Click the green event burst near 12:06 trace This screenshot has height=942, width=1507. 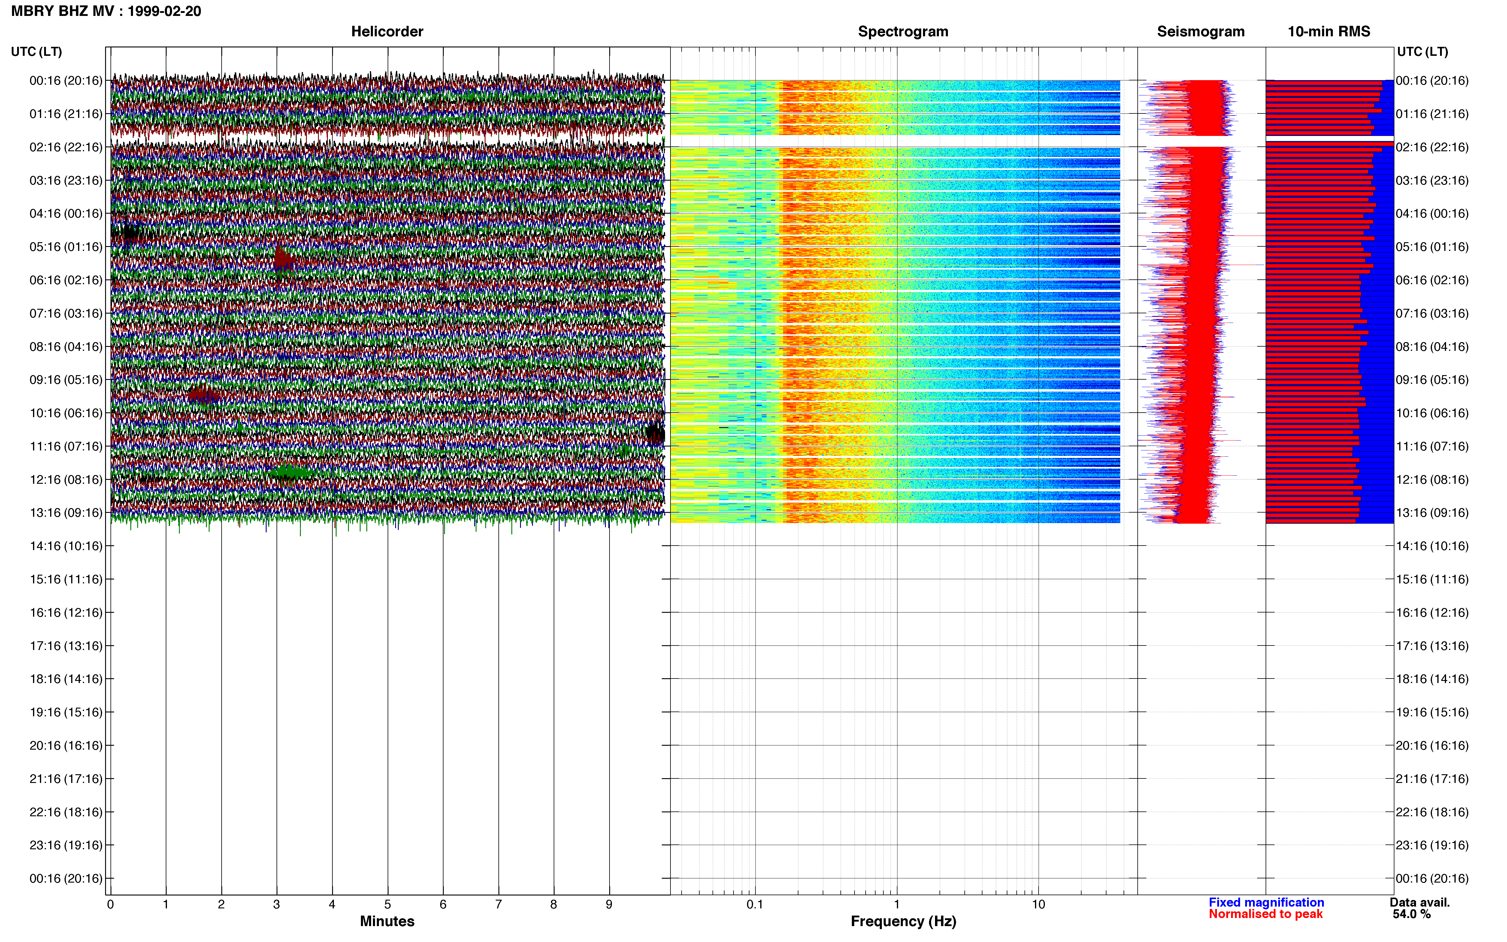[291, 472]
